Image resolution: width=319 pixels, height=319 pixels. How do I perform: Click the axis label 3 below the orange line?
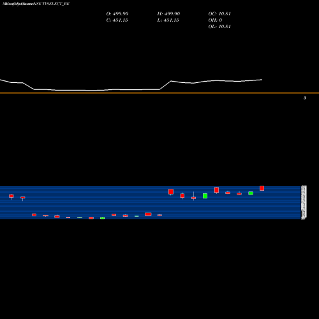click(x=305, y=98)
